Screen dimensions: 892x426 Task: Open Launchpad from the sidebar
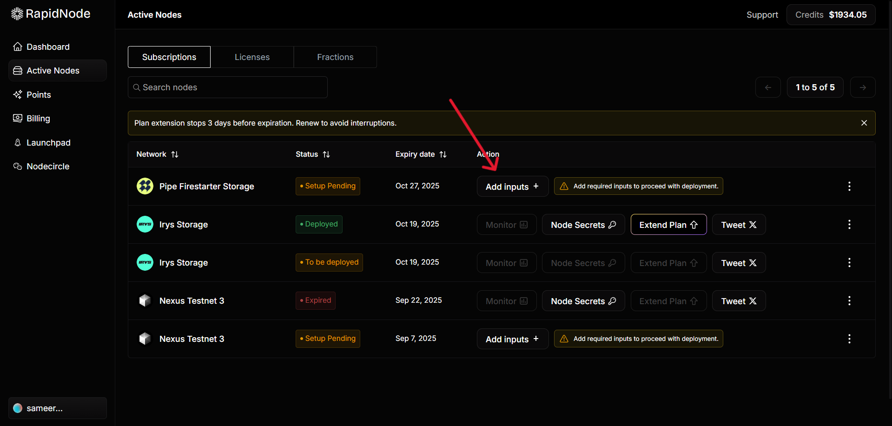click(48, 143)
